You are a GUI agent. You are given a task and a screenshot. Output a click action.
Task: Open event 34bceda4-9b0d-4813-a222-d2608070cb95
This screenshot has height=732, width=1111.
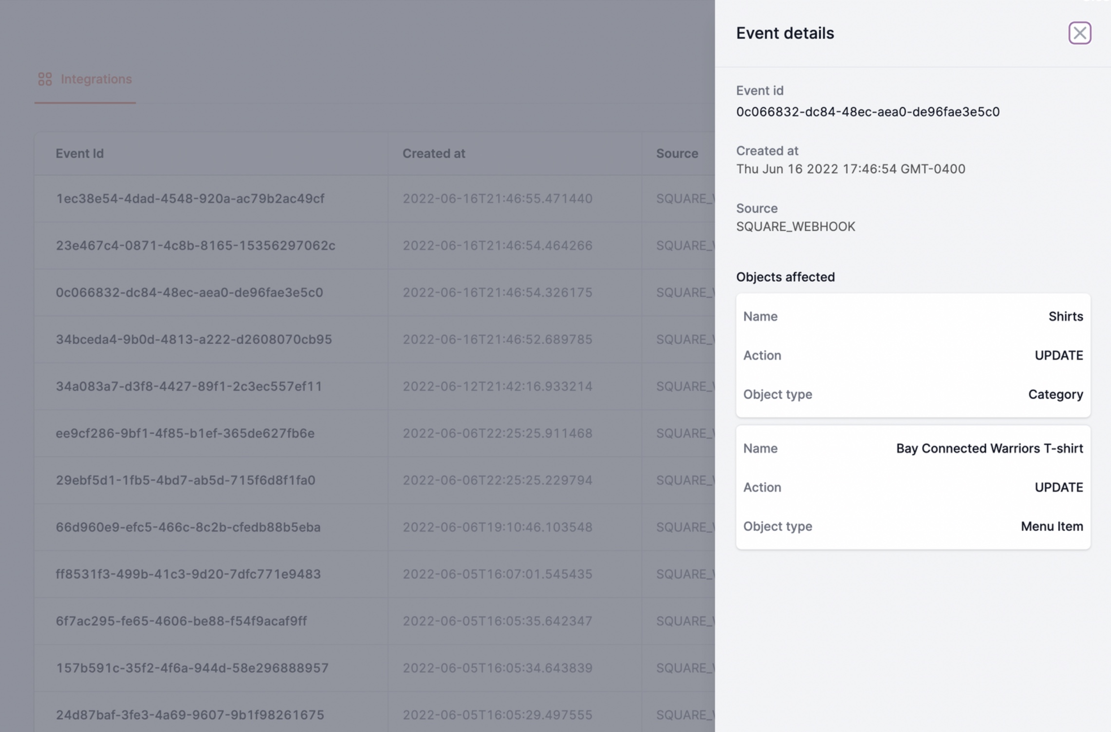[194, 339]
